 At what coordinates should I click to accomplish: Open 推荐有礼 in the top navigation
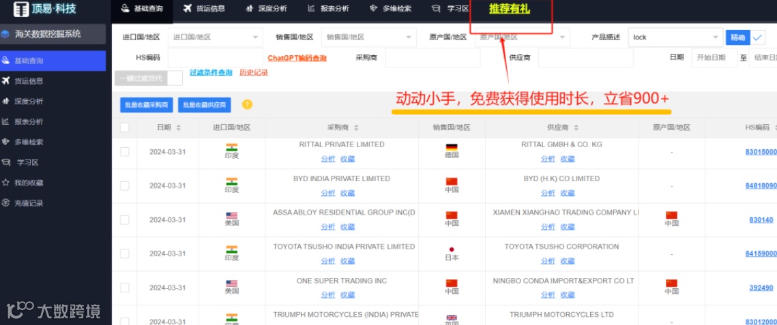(510, 8)
